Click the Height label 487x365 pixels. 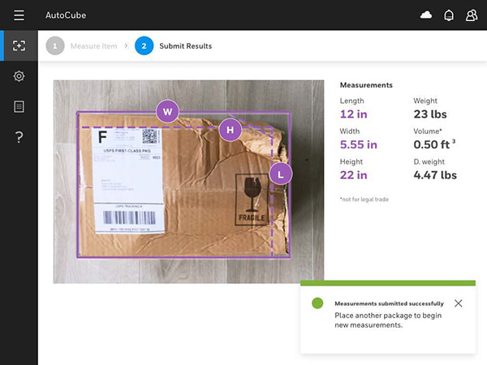351,161
